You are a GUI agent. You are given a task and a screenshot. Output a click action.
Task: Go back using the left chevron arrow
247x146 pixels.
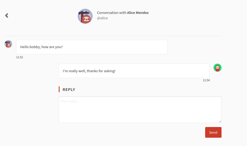[7, 16]
